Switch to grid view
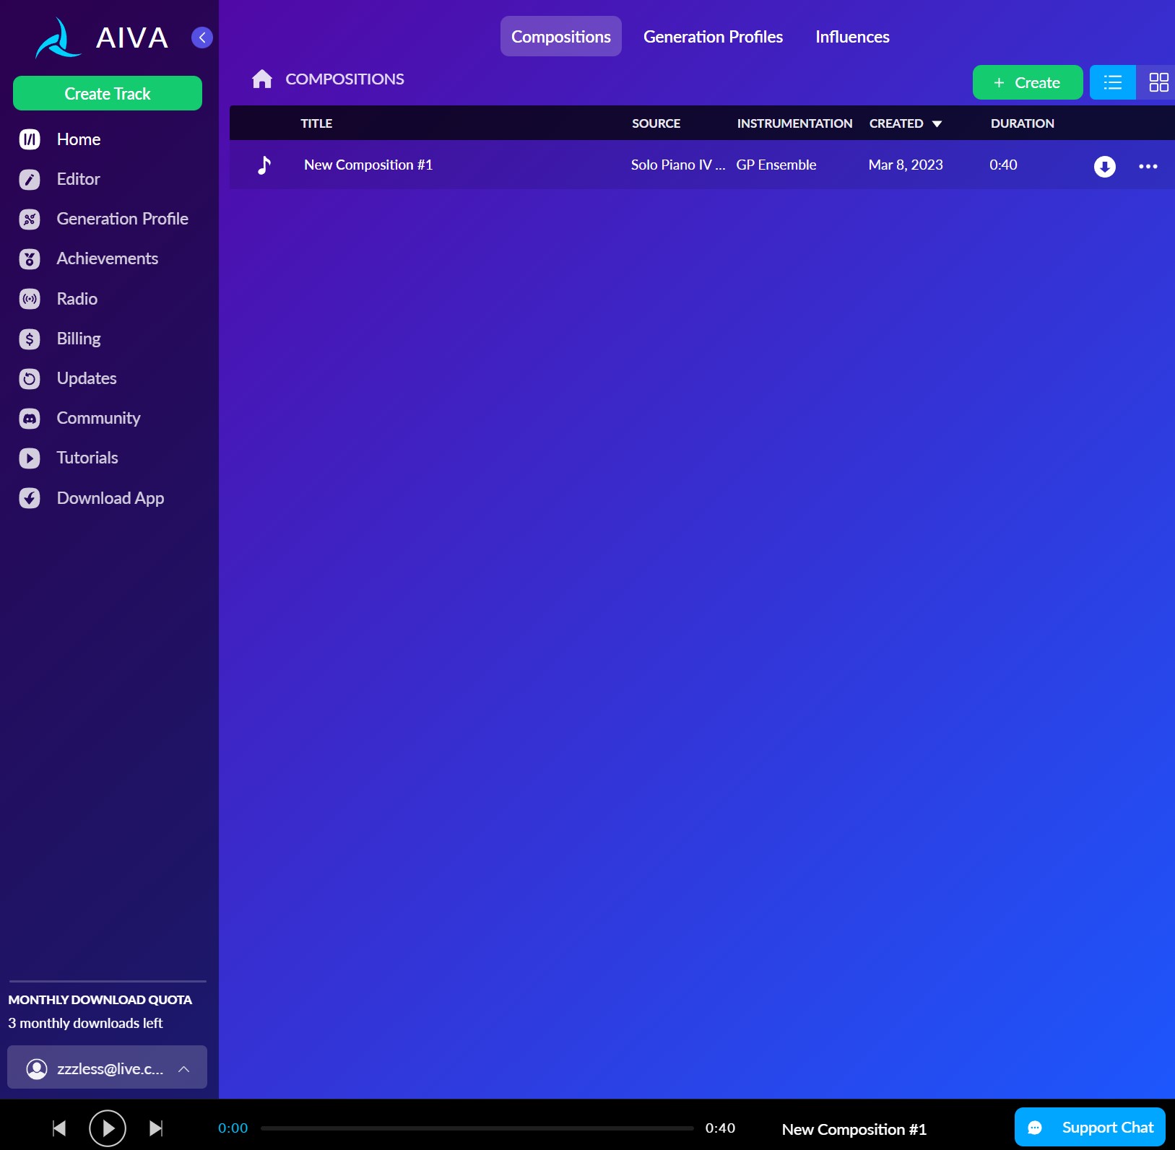Screen dimensions: 1175x1150 1158,82
